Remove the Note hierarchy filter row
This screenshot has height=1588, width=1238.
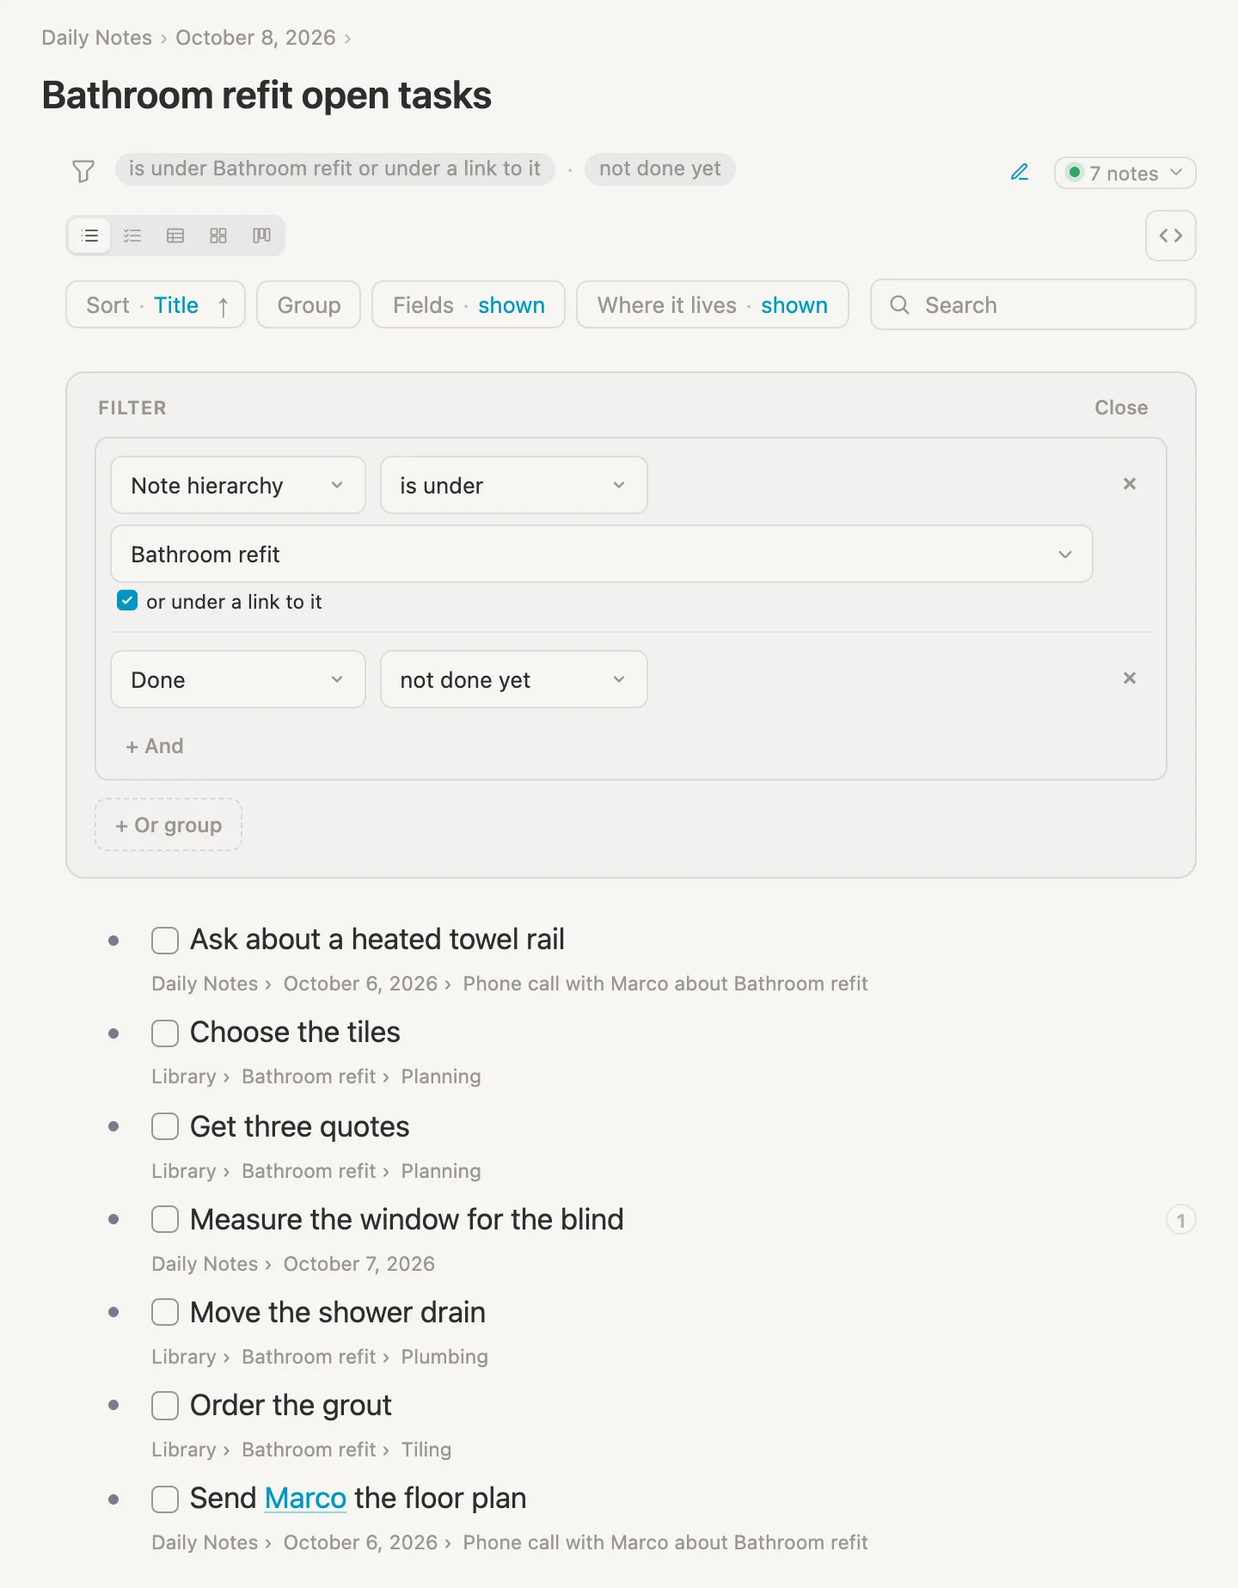tap(1130, 484)
